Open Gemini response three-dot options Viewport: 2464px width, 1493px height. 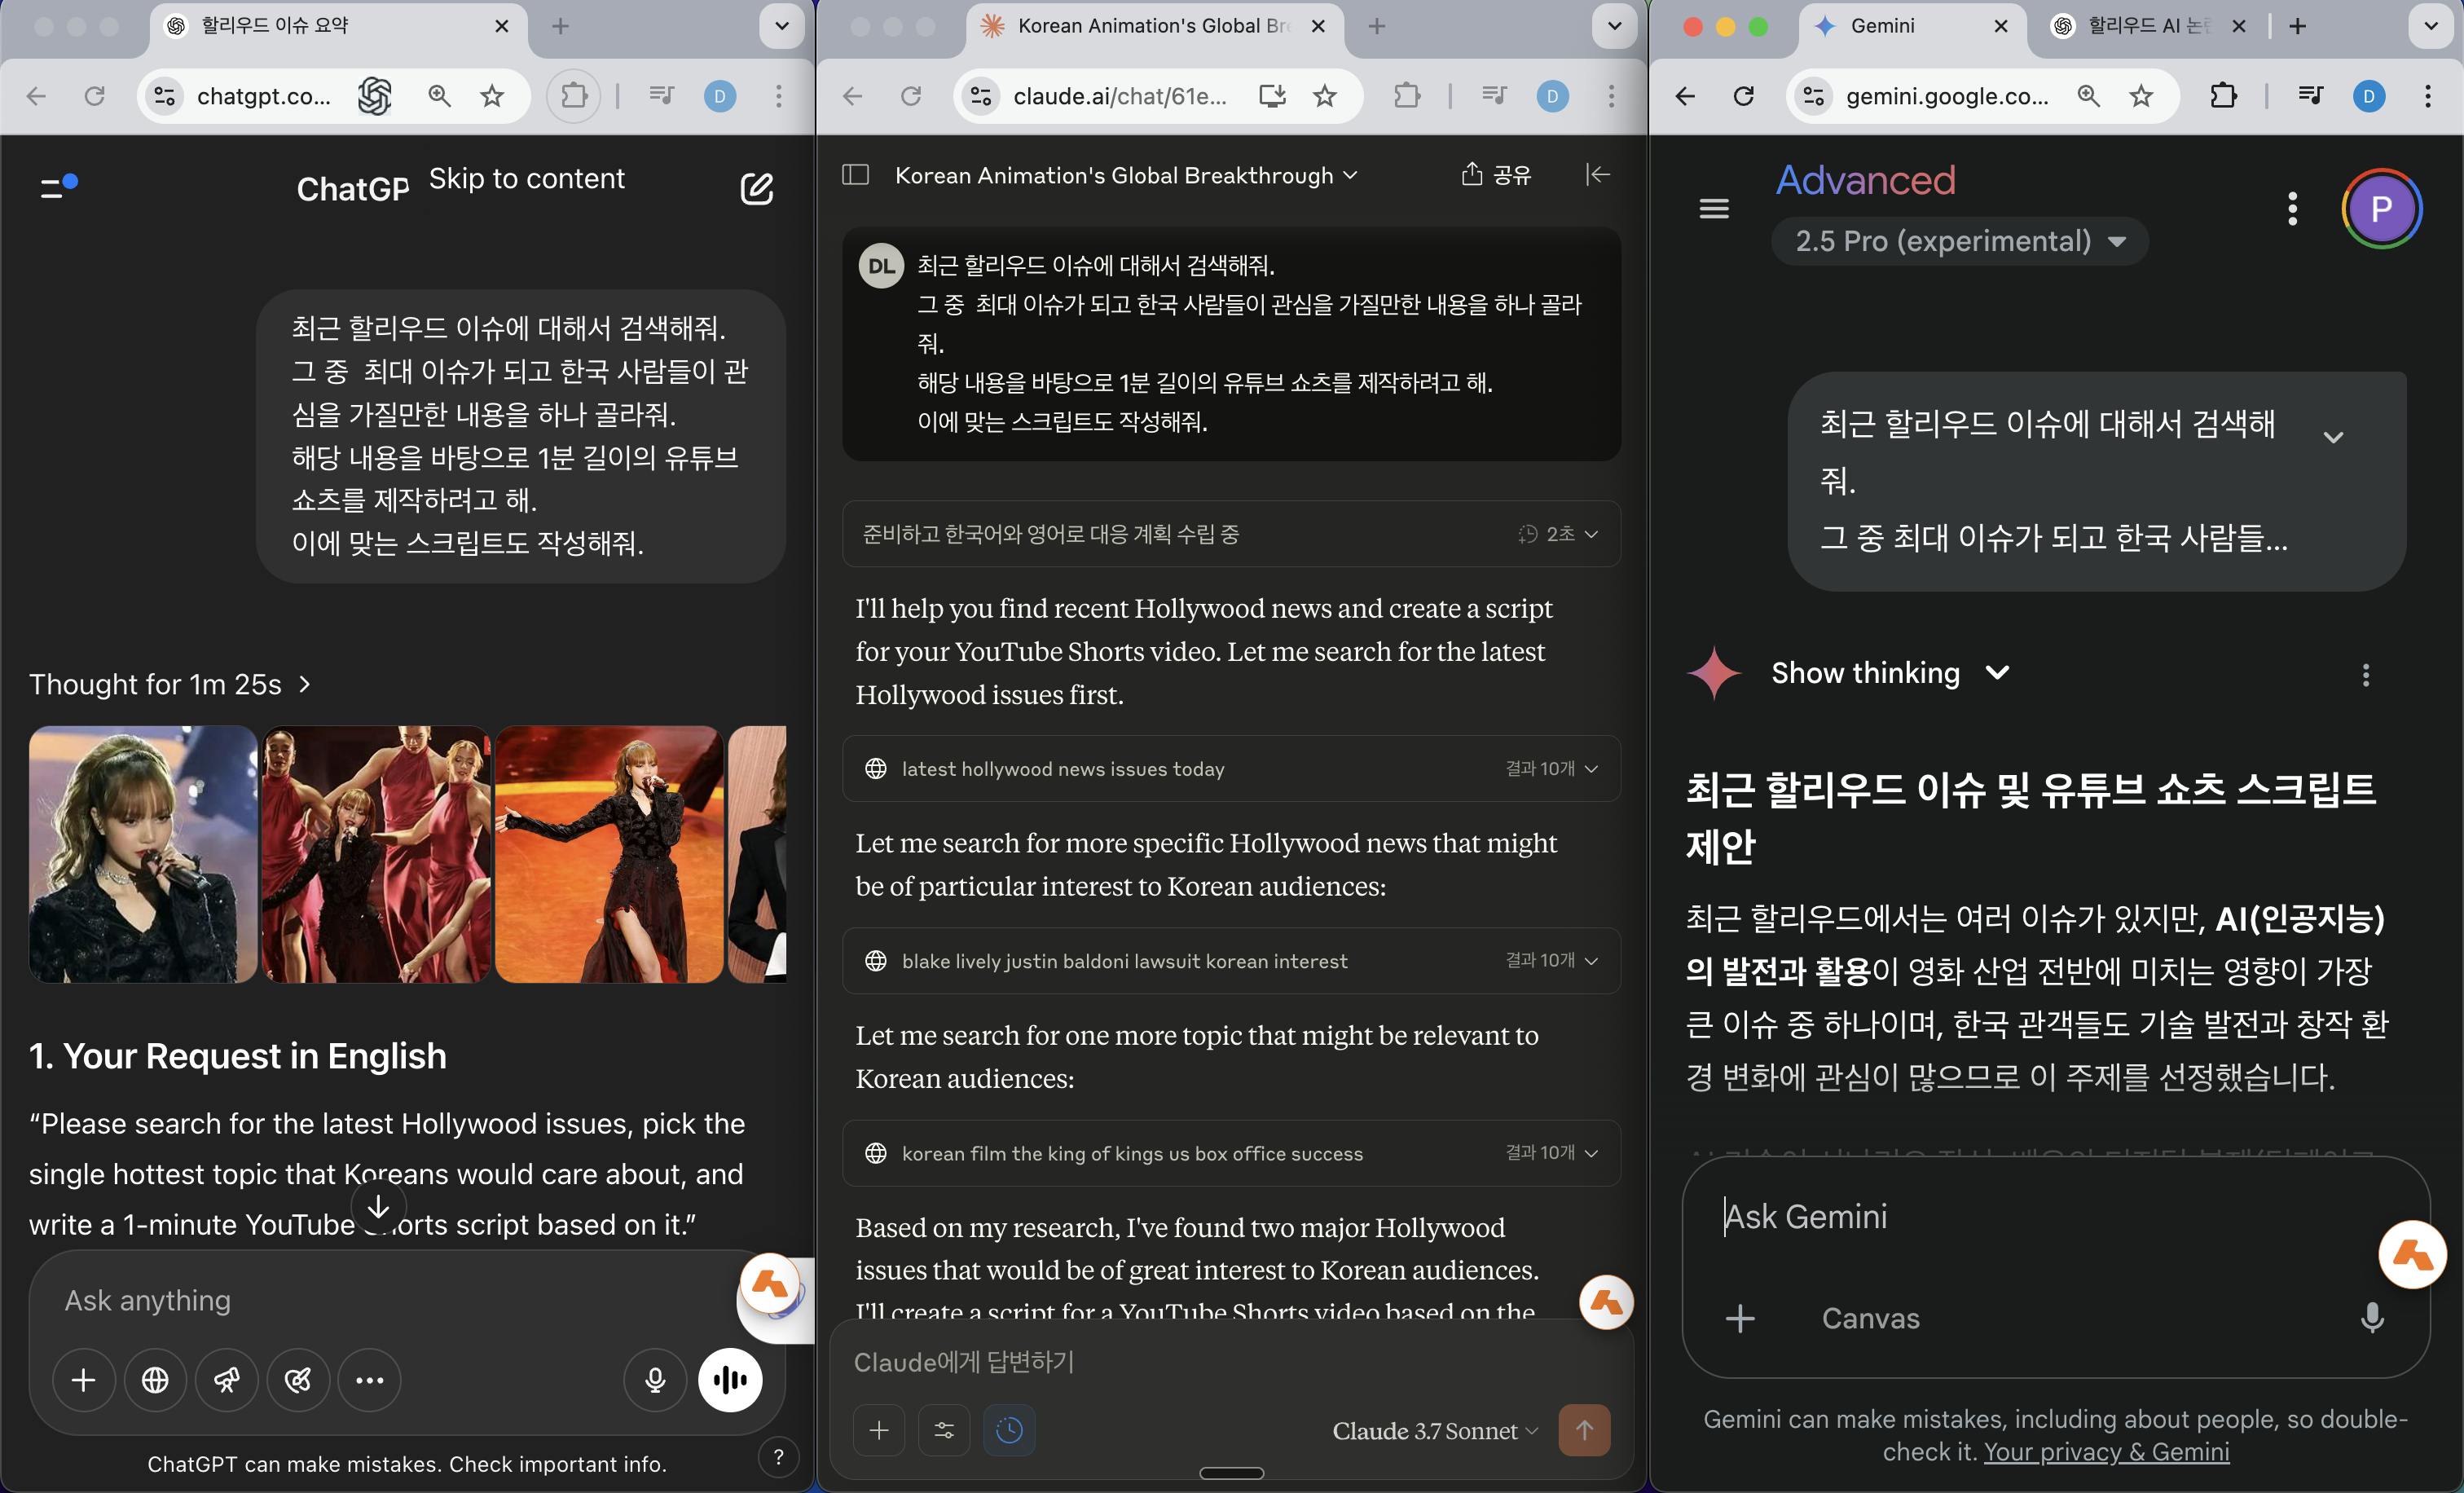coord(2366,675)
